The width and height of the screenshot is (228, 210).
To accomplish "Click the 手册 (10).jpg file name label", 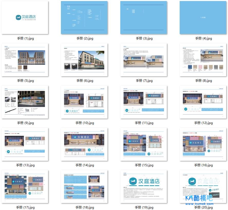I will coord(85,123).
